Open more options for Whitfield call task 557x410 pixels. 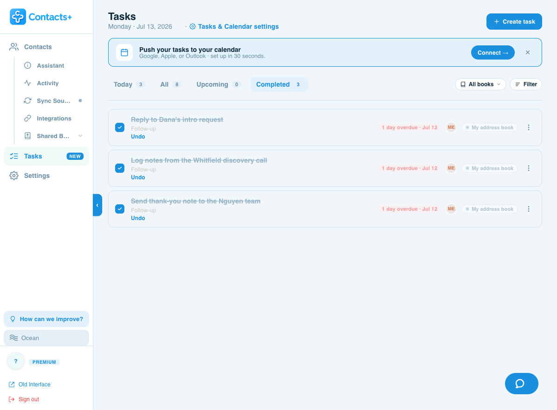click(x=528, y=168)
